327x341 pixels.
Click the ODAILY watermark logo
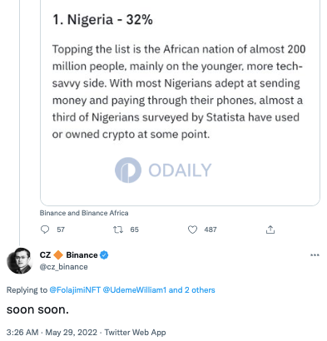(x=163, y=170)
